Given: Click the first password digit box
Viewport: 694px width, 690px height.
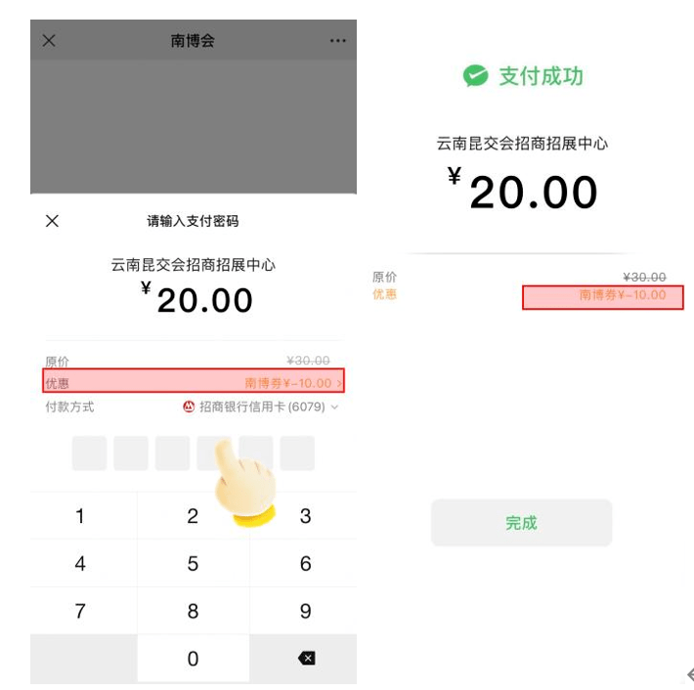Looking at the screenshot, I should point(89,453).
